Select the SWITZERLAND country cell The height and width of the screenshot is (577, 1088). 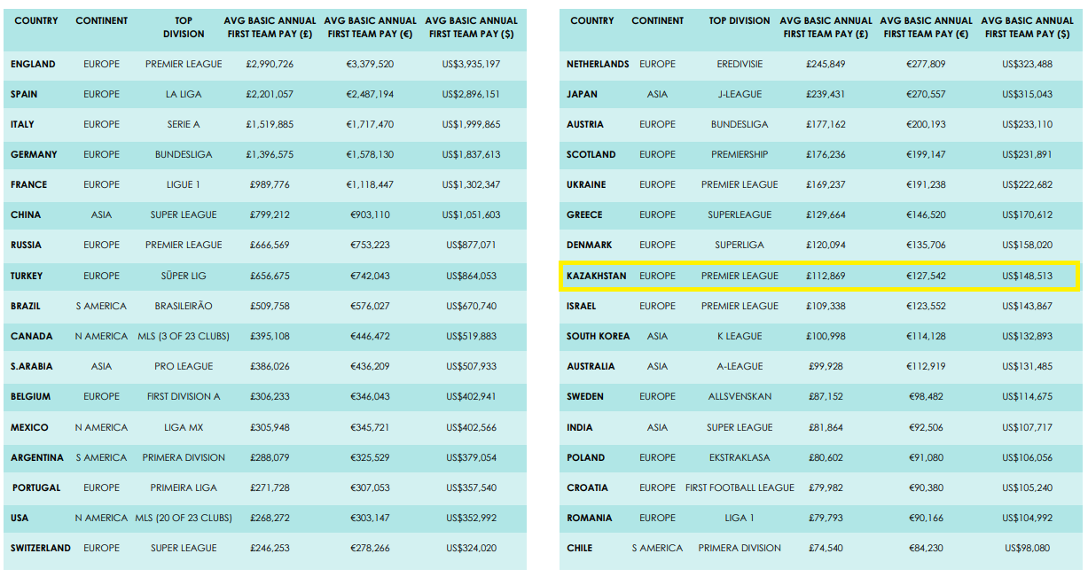41,548
